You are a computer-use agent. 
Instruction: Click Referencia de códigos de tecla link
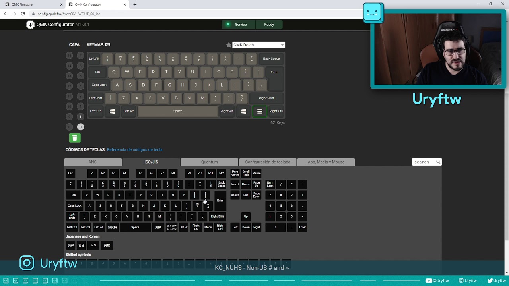tap(134, 150)
